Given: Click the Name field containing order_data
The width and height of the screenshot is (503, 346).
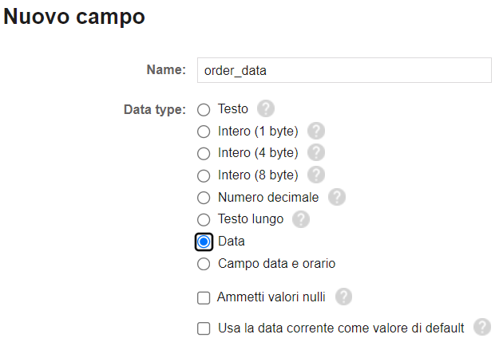Looking at the screenshot, I should 343,70.
